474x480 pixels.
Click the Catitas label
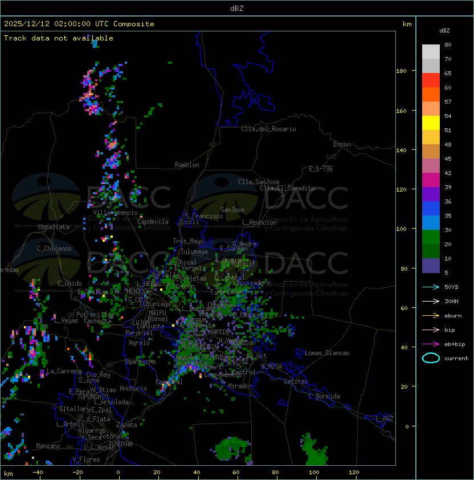point(296,381)
